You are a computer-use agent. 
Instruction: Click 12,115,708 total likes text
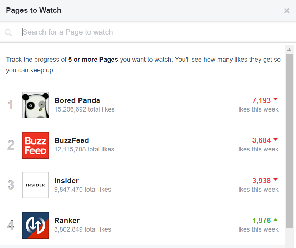point(84,149)
